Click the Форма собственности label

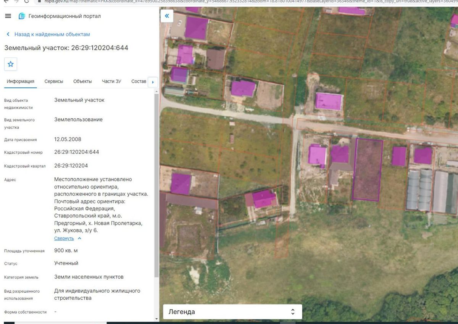[x=25, y=312]
